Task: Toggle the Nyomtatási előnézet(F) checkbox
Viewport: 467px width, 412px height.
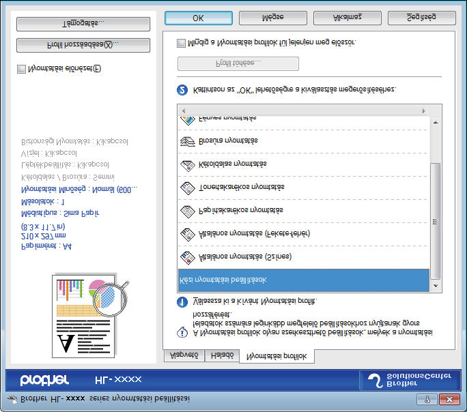Action: pos(21,69)
